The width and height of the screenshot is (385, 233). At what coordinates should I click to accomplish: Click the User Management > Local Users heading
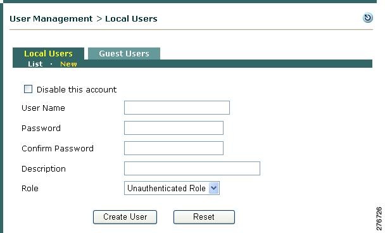[x=84, y=18]
